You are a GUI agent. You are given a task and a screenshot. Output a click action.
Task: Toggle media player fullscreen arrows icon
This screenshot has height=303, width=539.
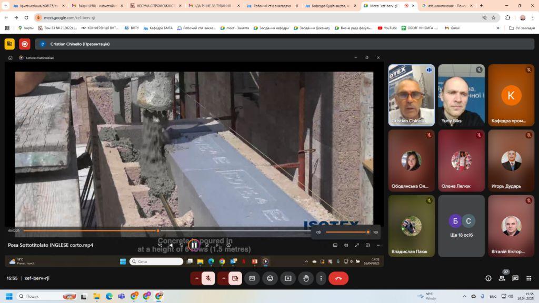[357, 245]
